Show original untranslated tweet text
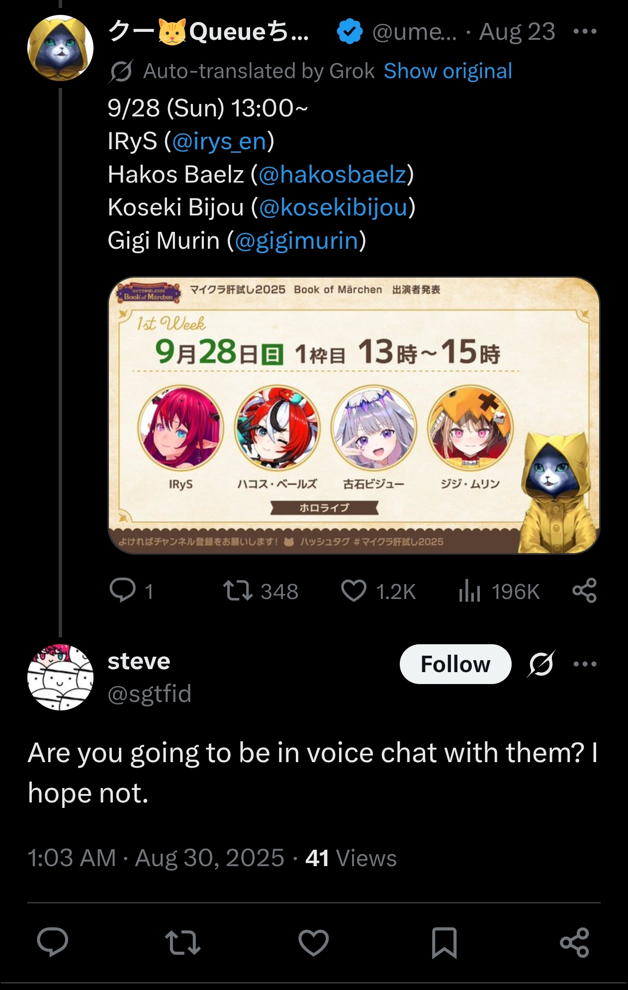The height and width of the screenshot is (990, 628). [x=448, y=71]
